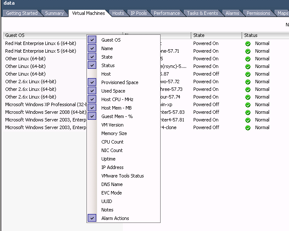Click green status icon for our-57.74 row
The width and height of the screenshot is (289, 231).
(248, 97)
